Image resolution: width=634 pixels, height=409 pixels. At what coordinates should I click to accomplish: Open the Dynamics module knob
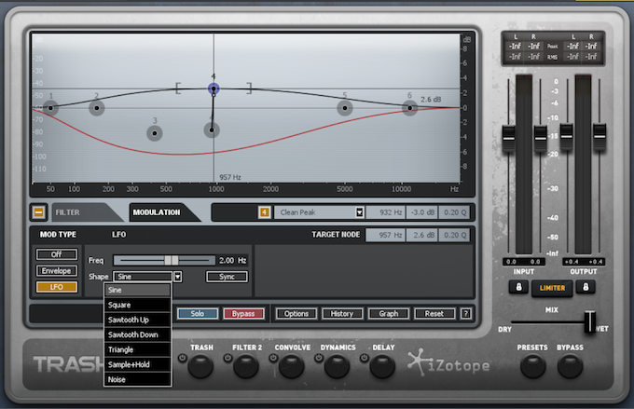tap(337, 366)
